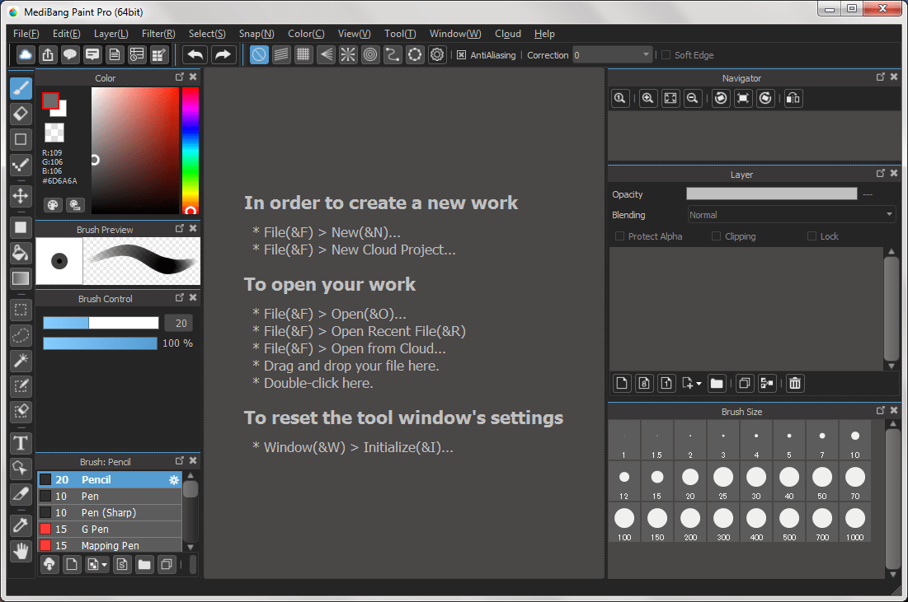
Task: Toggle the AntiAliasing checkbox
Action: (459, 55)
